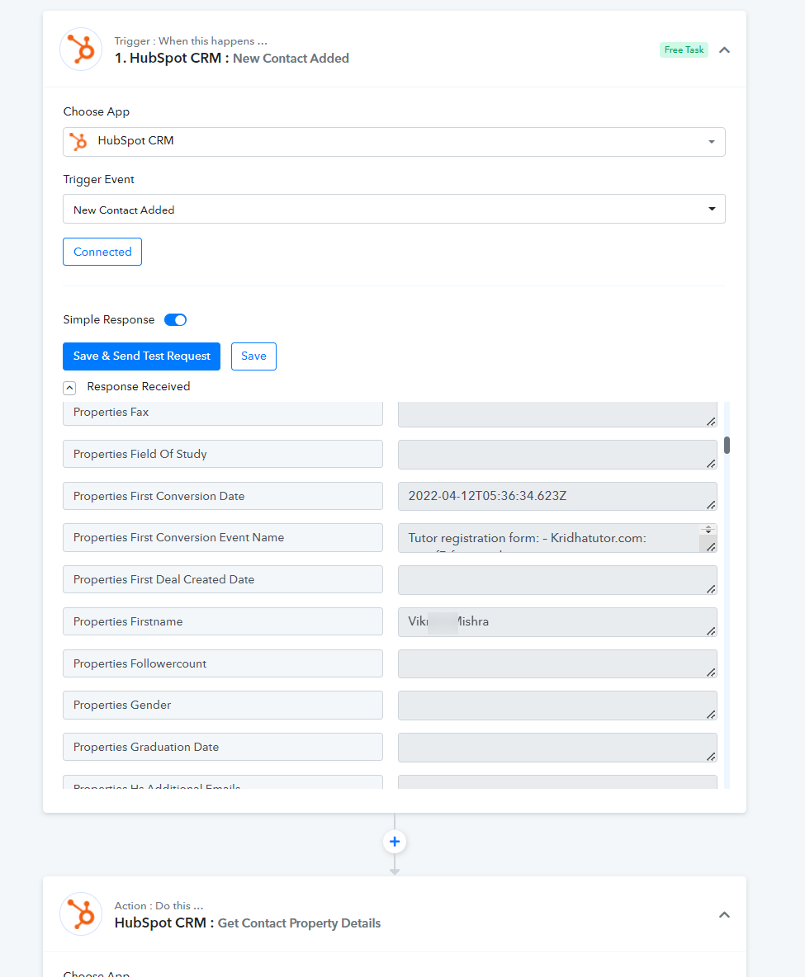The width and height of the screenshot is (805, 977).
Task: Click the Properties Firstname label field
Action: point(223,621)
